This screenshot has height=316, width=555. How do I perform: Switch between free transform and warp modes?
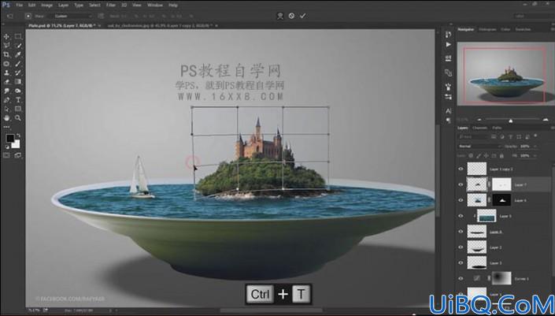pos(280,16)
